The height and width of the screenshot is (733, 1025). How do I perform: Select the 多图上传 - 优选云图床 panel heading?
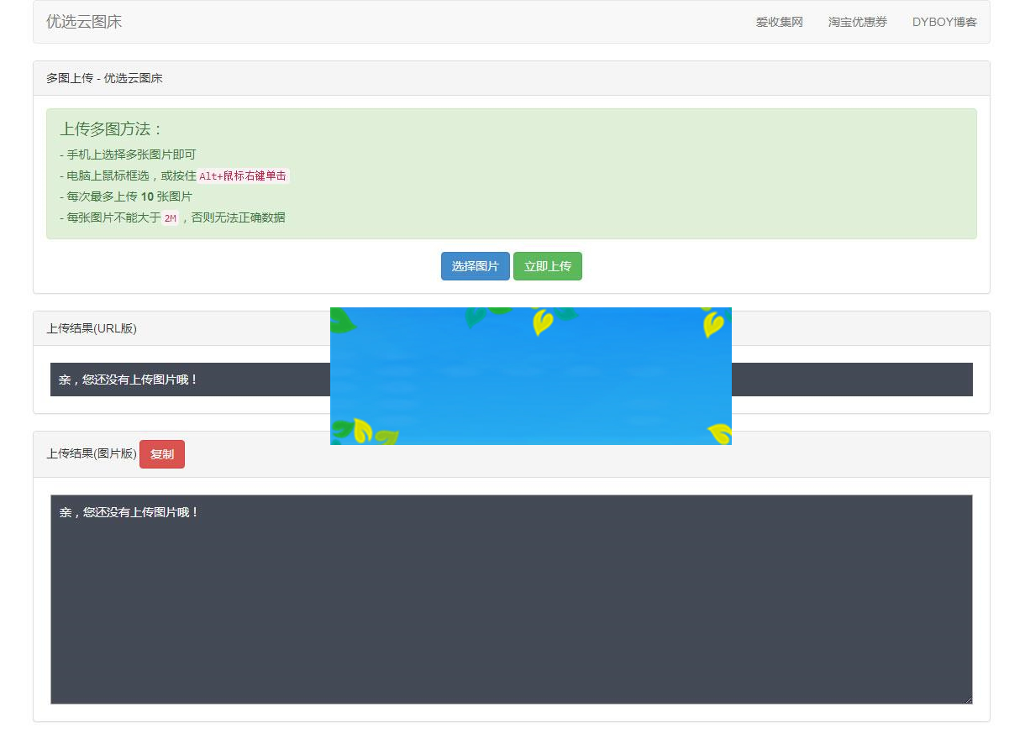(104, 78)
